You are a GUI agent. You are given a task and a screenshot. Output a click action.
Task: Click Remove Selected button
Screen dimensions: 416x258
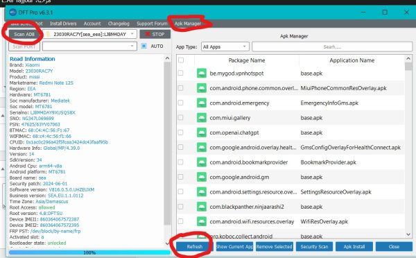pos(275,247)
